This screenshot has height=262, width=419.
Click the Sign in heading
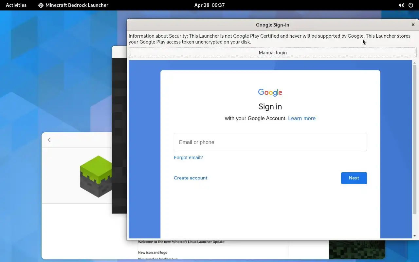coord(270,107)
